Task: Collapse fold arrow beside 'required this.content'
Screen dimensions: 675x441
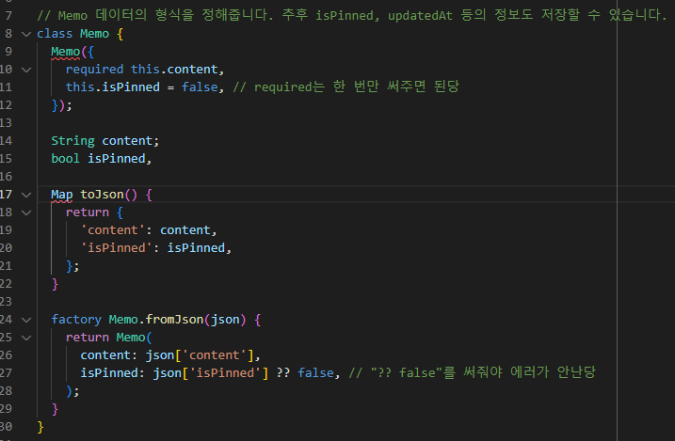Action: click(26, 70)
